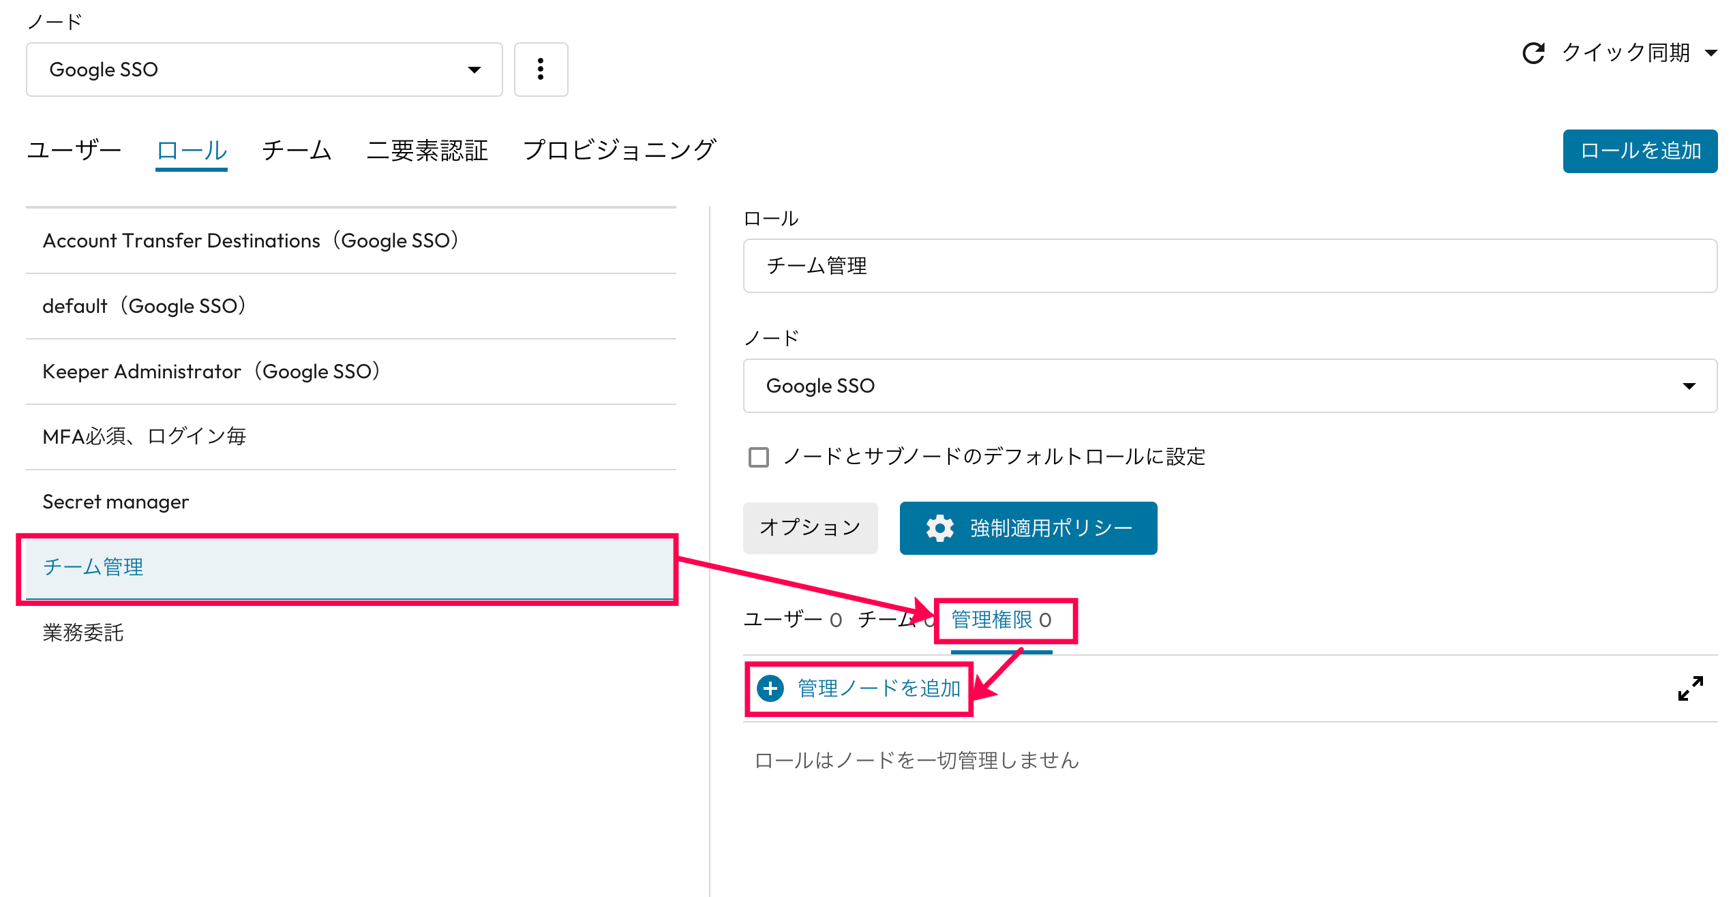
Task: Toggle the default role for node and subnodes checkbox
Action: click(759, 457)
